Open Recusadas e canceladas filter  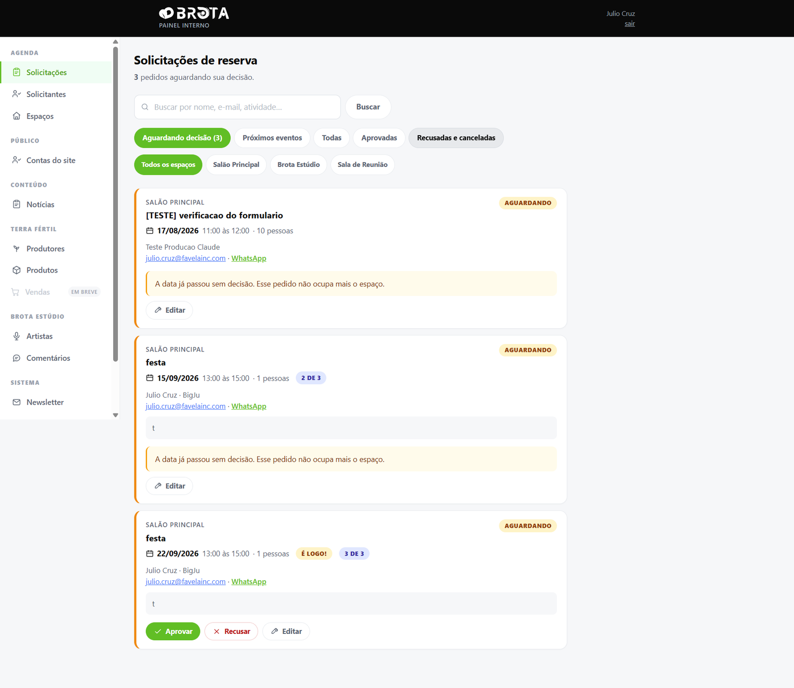point(456,138)
